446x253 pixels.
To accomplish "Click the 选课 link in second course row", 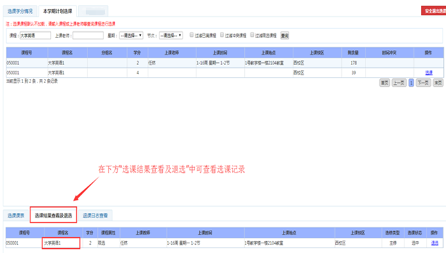I will tap(429, 73).
